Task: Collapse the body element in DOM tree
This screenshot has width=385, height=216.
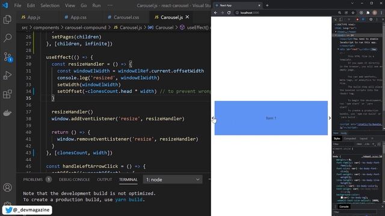Action: (x=336, y=35)
